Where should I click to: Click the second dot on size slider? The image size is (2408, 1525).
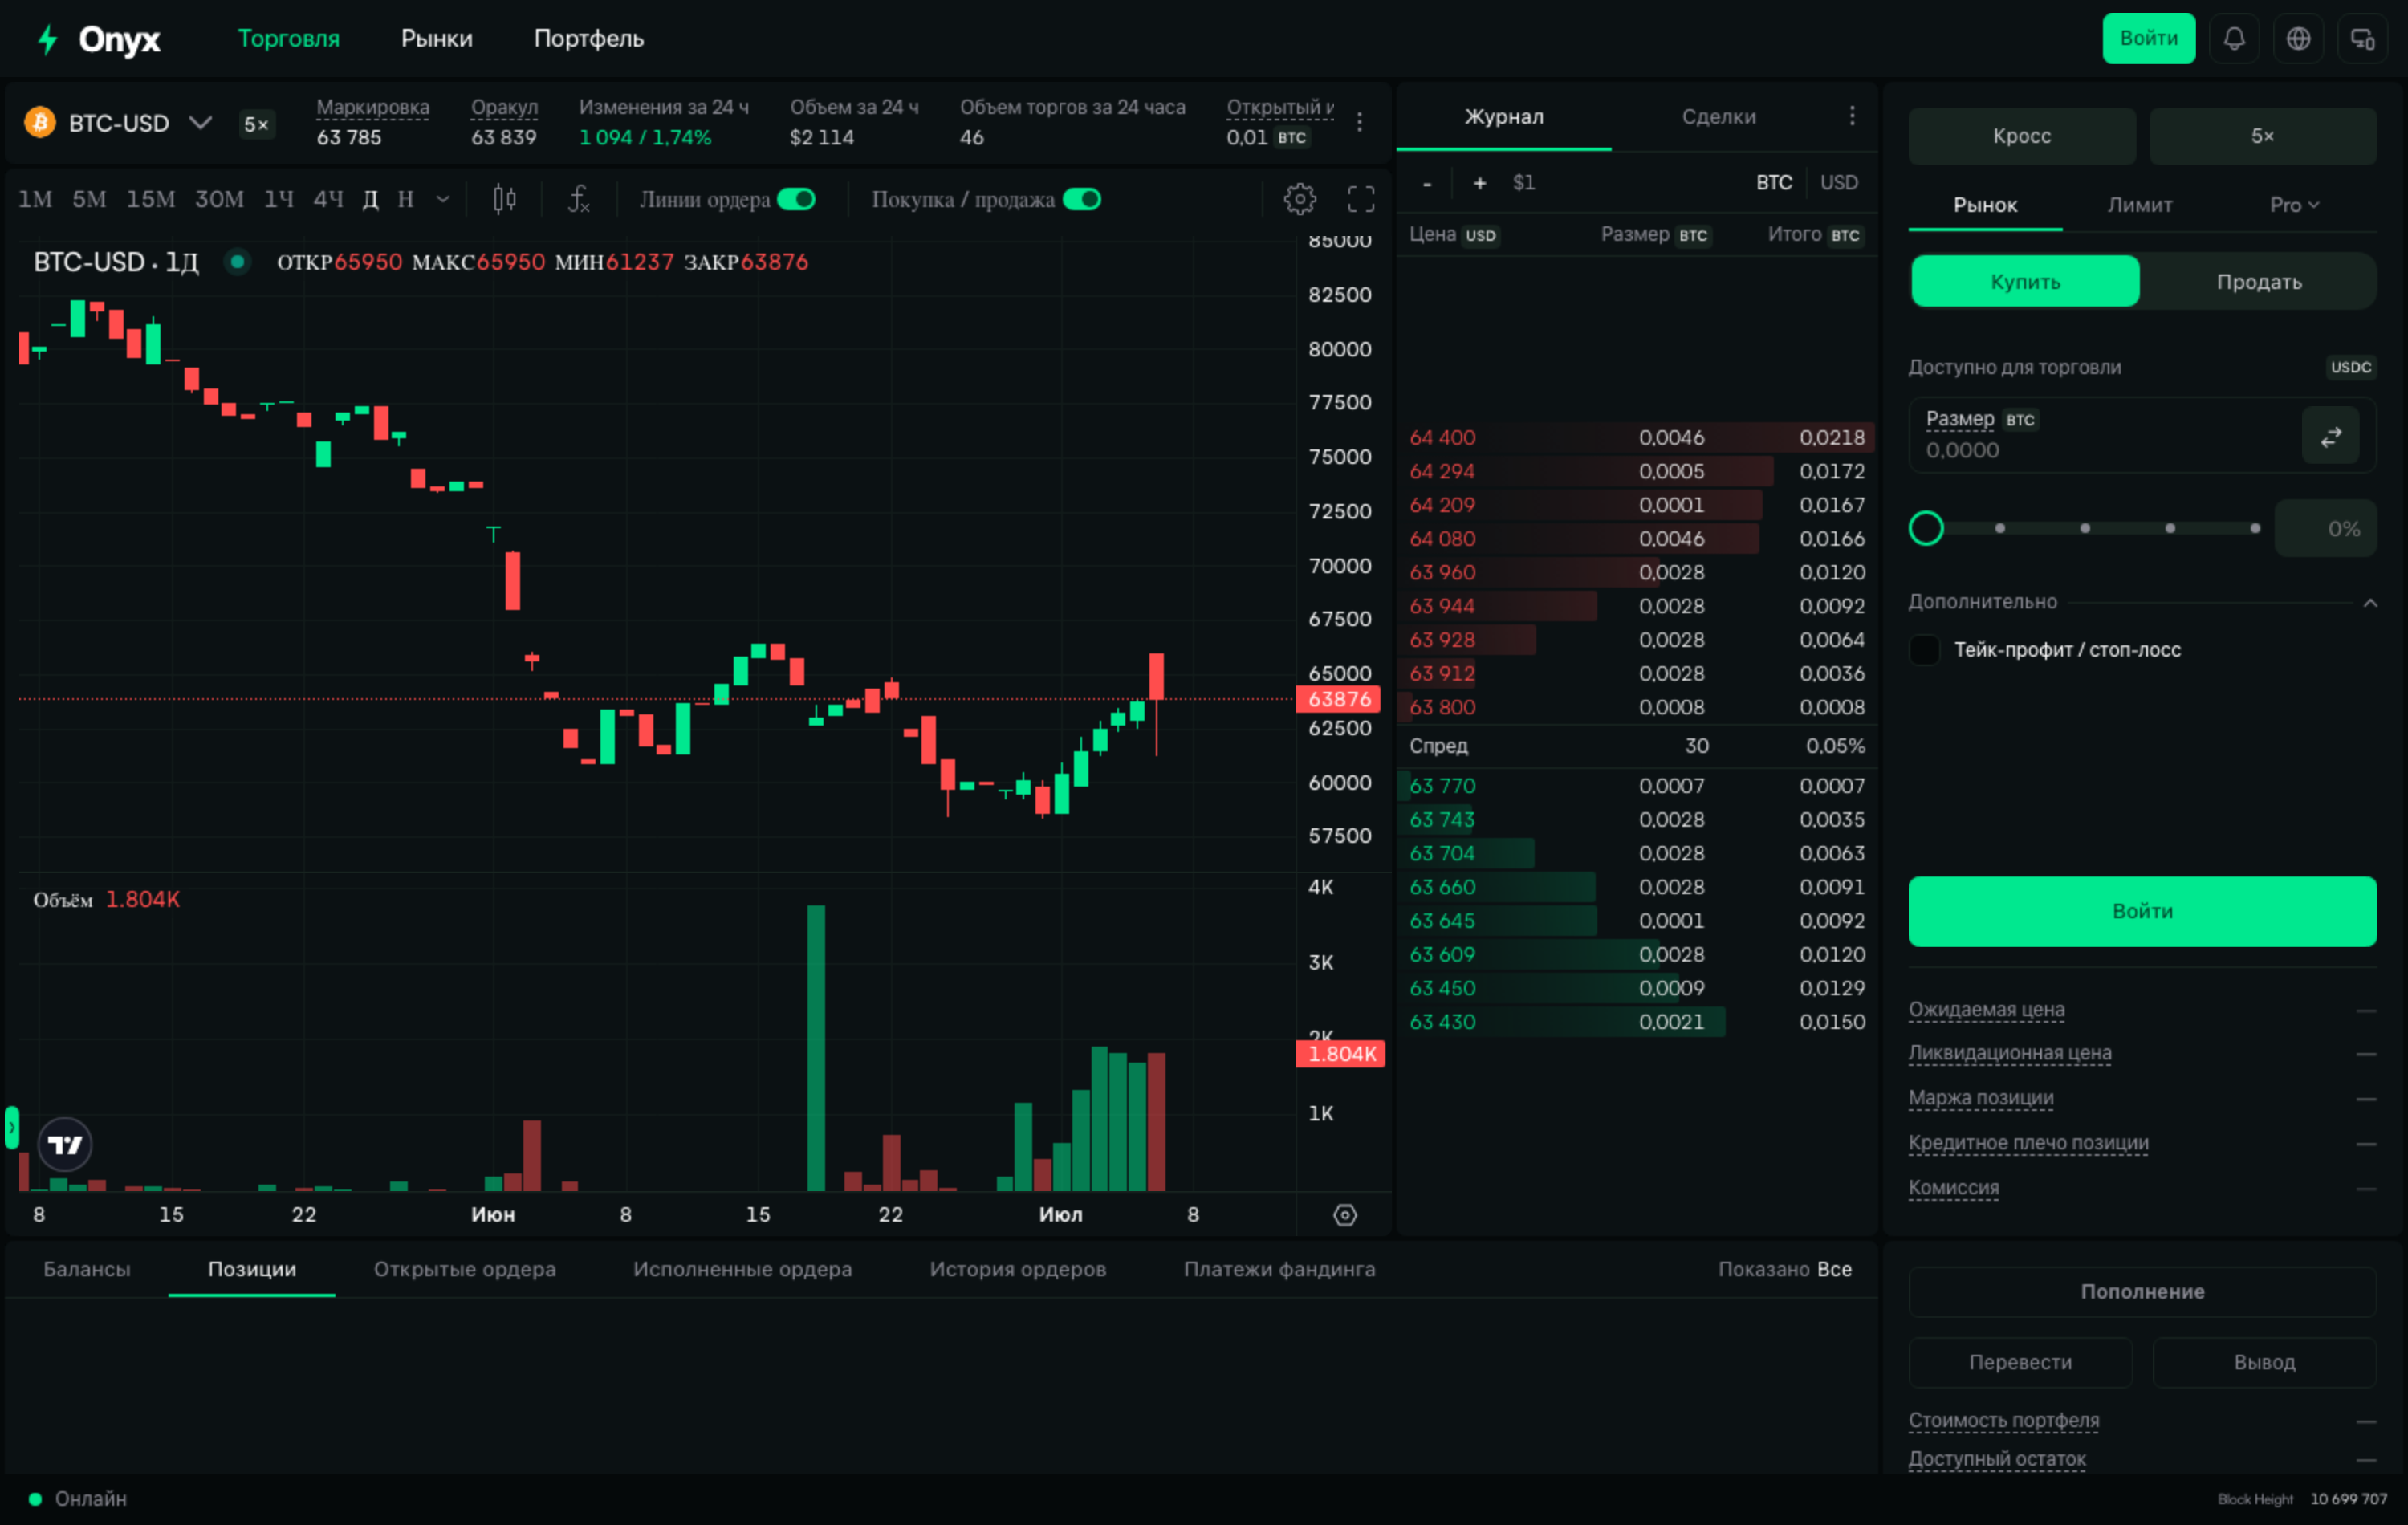2085,528
